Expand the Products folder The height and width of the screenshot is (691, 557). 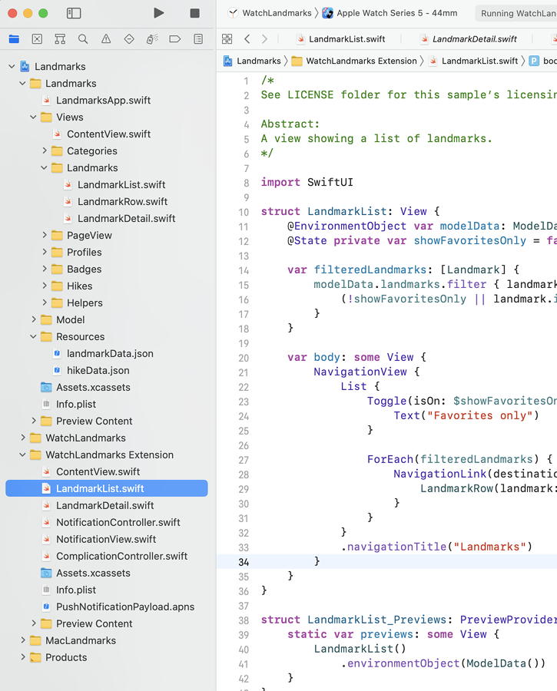23,657
